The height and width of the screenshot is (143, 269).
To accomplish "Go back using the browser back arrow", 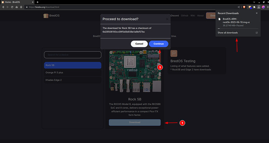I will coord(3,7).
